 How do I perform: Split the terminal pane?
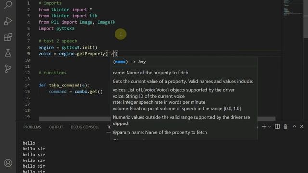pos(277,127)
